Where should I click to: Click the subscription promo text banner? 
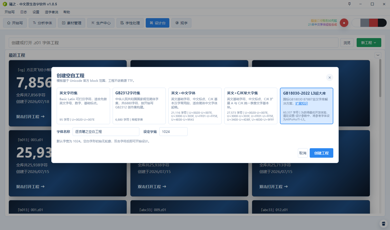coord(323,22)
